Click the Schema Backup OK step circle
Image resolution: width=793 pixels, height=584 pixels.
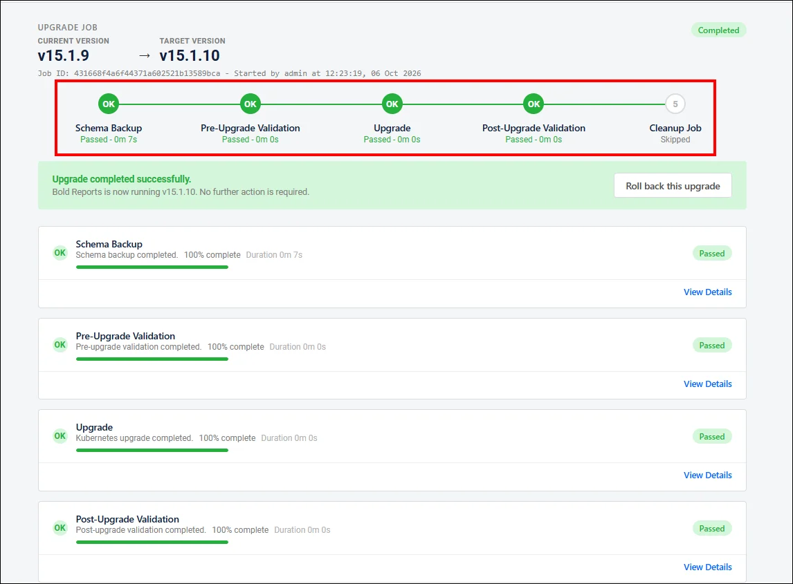[x=109, y=104]
